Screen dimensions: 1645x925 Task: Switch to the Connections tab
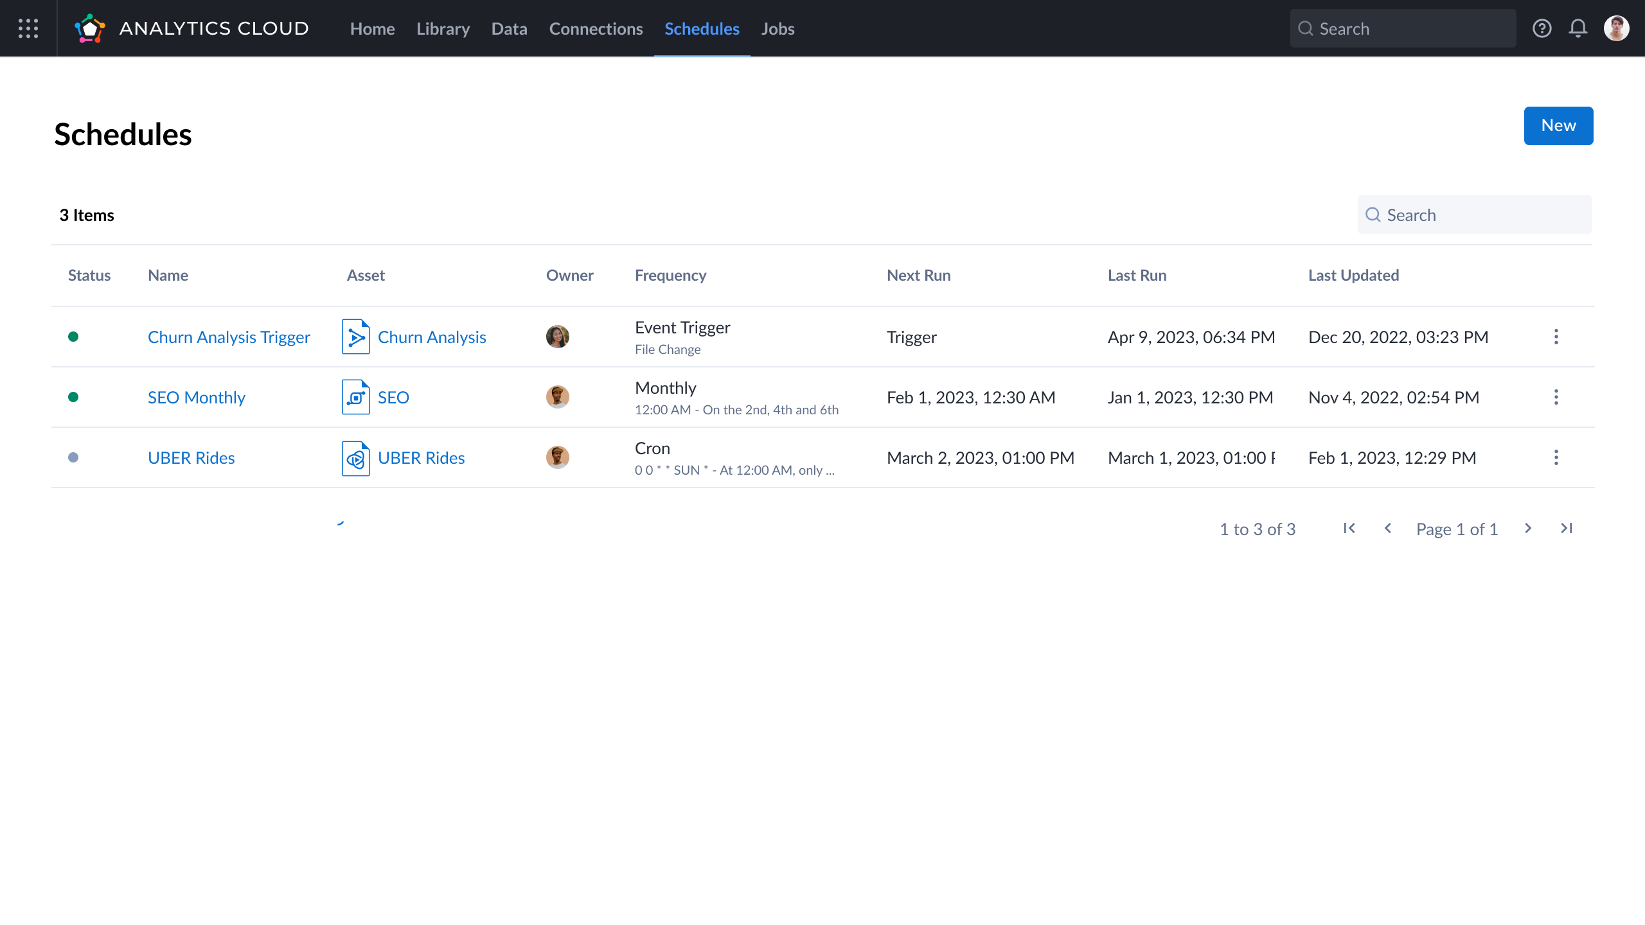(x=596, y=29)
